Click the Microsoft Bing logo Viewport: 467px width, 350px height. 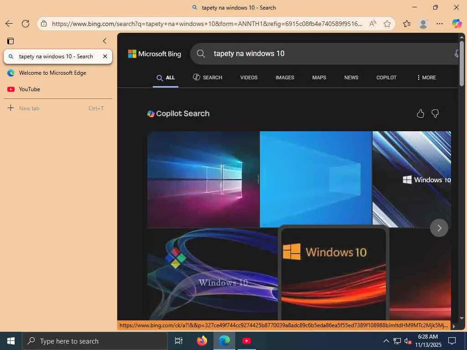point(155,54)
